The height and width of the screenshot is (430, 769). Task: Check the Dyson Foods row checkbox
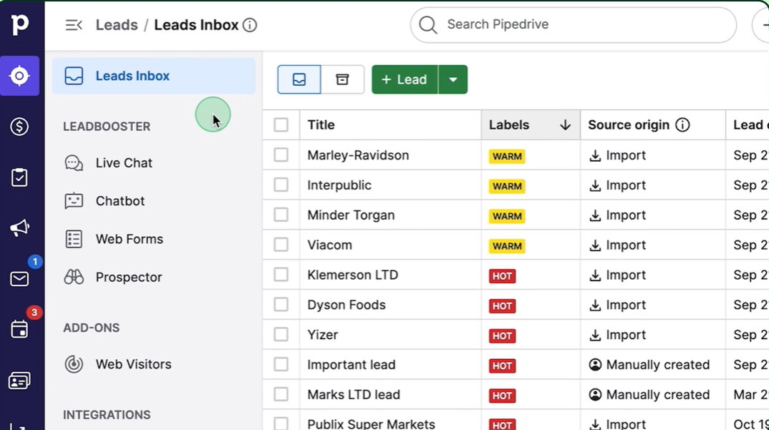tap(281, 305)
